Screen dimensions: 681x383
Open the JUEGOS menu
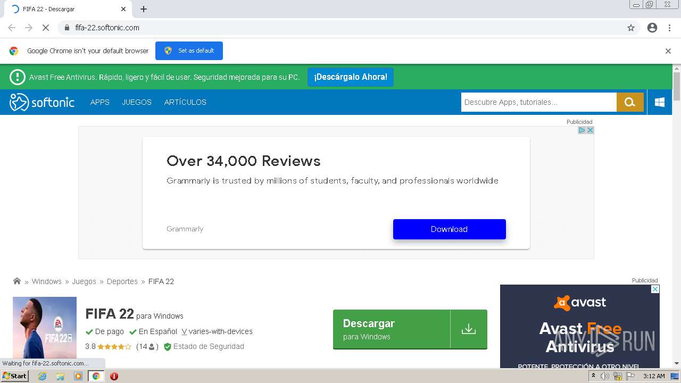[x=137, y=102]
